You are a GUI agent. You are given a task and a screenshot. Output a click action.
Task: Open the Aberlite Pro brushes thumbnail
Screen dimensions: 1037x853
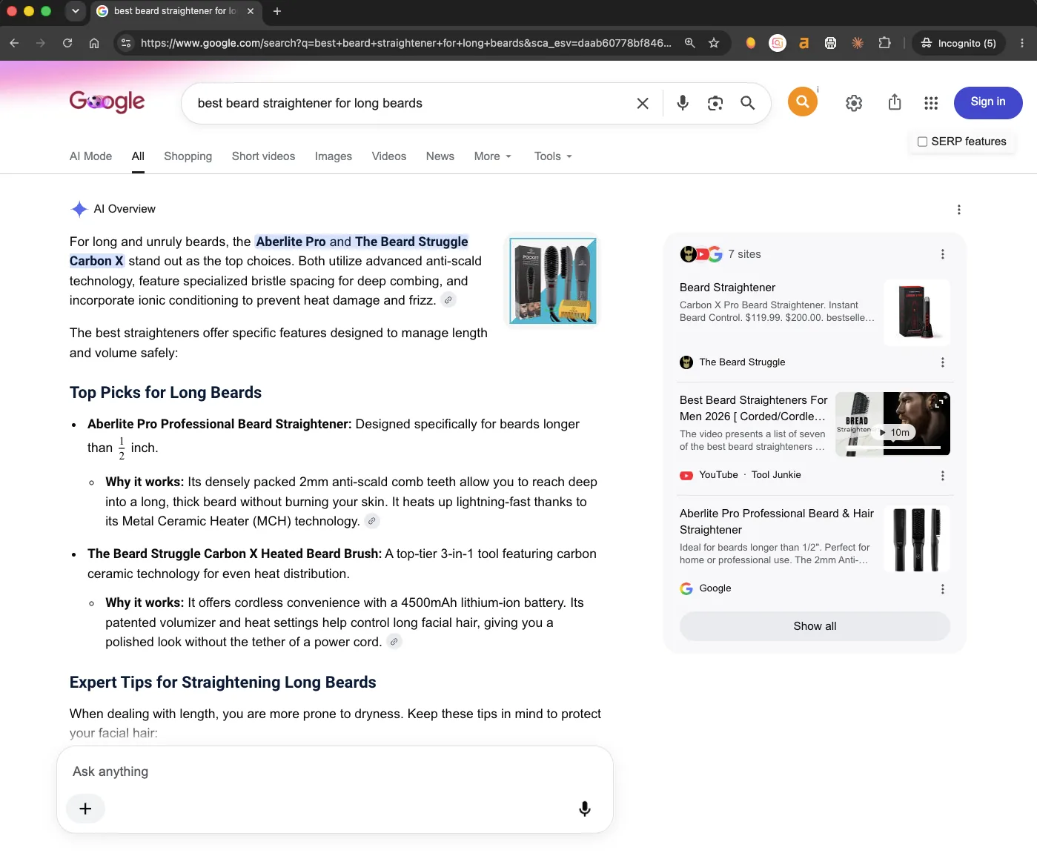[x=917, y=540]
